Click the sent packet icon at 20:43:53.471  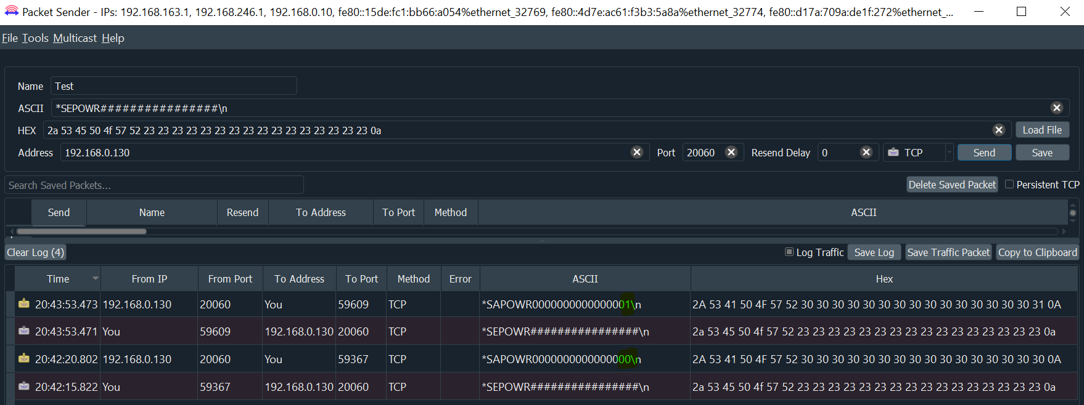(24, 331)
